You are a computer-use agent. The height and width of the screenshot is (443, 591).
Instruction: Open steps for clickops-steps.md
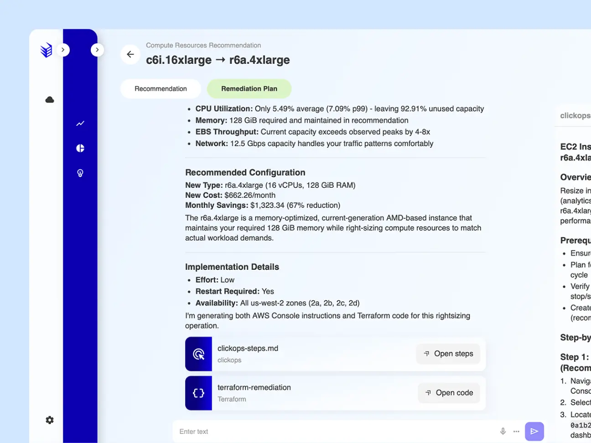point(448,354)
